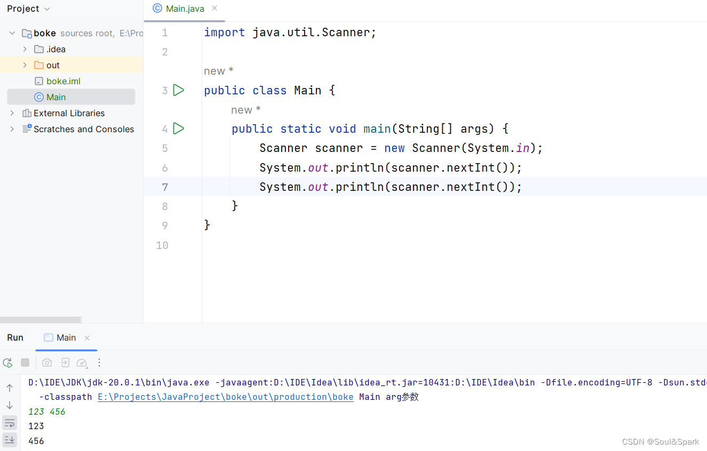The width and height of the screenshot is (707, 451).
Task: Expand External Libraries
Action: click(12, 112)
